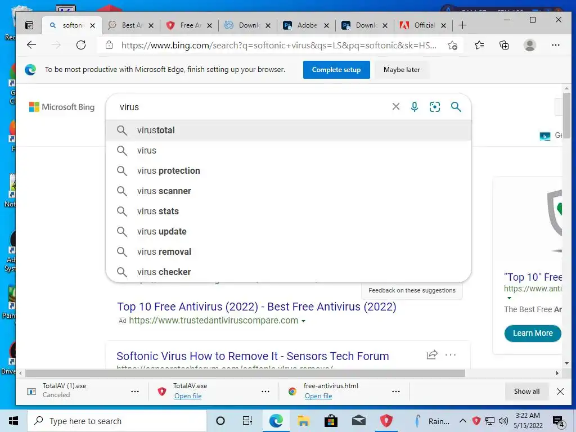Open Task View on the taskbar
Screen dimensions: 576x432
[x=247, y=421]
